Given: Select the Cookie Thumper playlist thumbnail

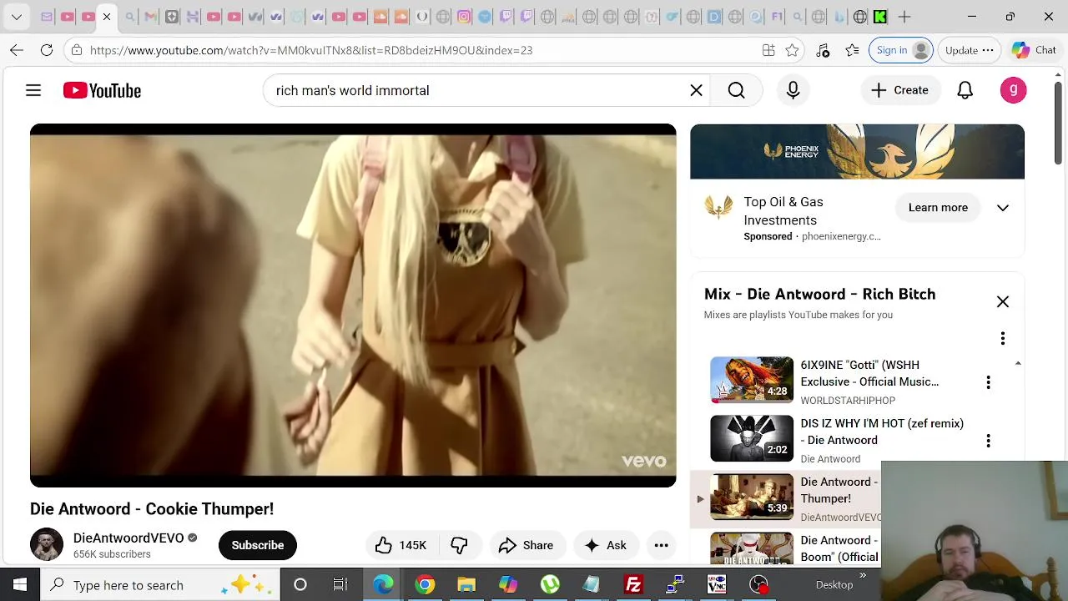Looking at the screenshot, I should click(752, 497).
